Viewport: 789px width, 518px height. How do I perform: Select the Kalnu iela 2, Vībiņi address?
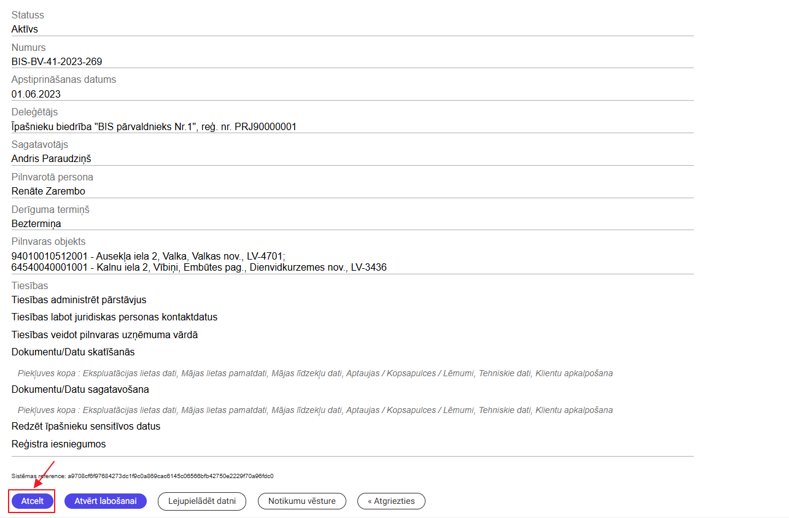point(199,267)
